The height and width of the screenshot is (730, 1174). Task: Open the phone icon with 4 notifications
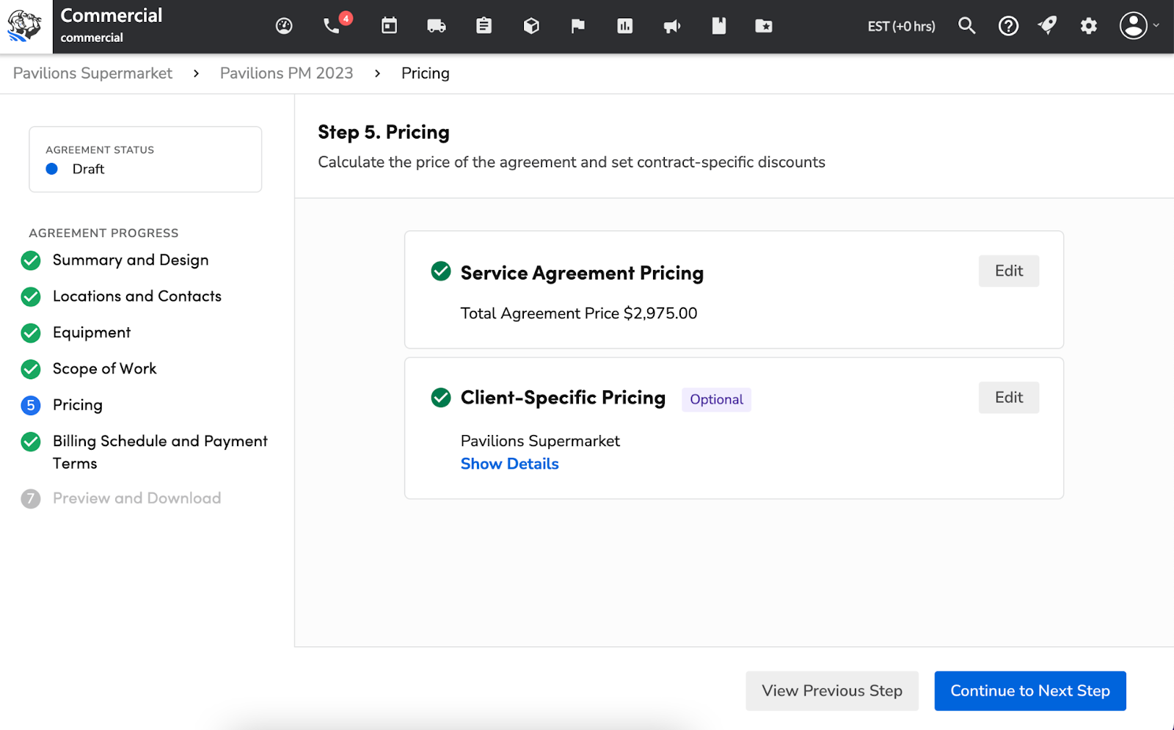click(331, 26)
